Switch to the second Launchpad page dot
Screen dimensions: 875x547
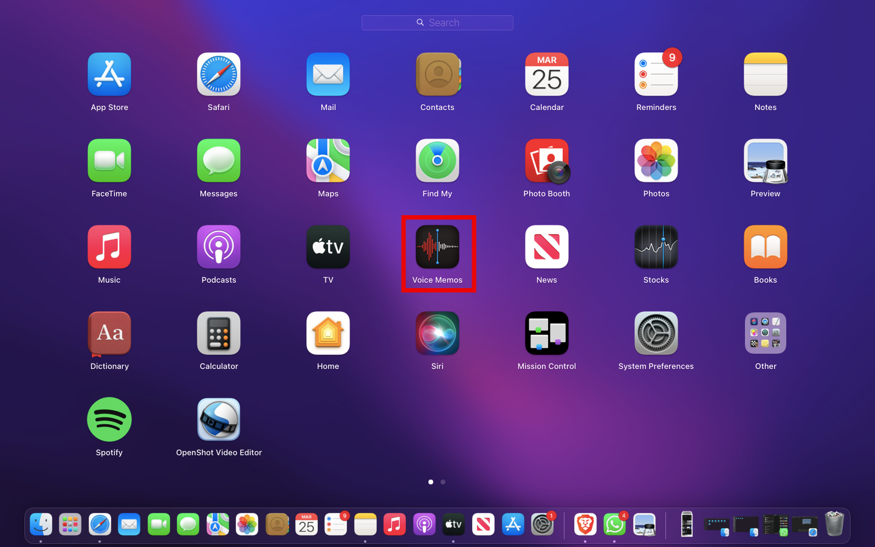443,482
